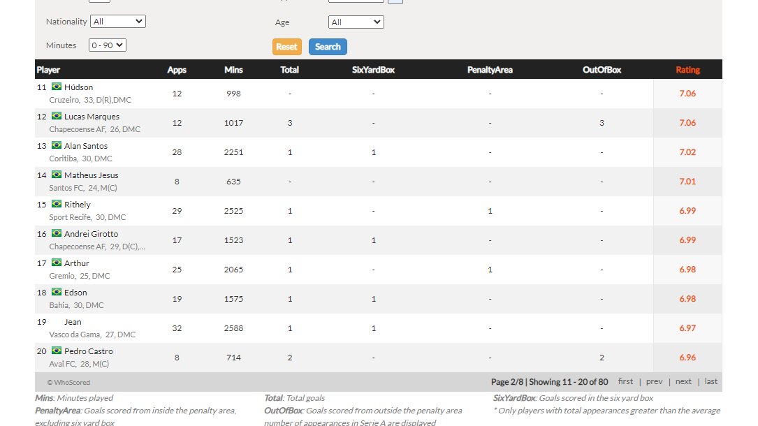Click the Brazil flag next to Alan Santos
Image resolution: width=758 pixels, height=426 pixels.
tap(57, 145)
